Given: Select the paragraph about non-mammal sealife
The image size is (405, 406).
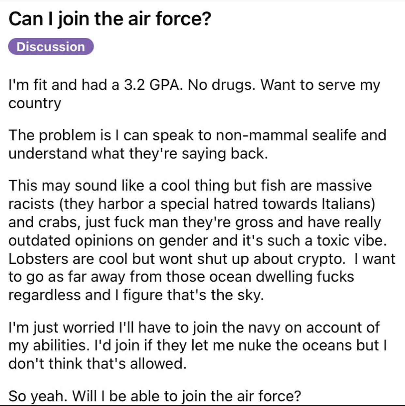Looking at the screenshot, I should [x=197, y=144].
